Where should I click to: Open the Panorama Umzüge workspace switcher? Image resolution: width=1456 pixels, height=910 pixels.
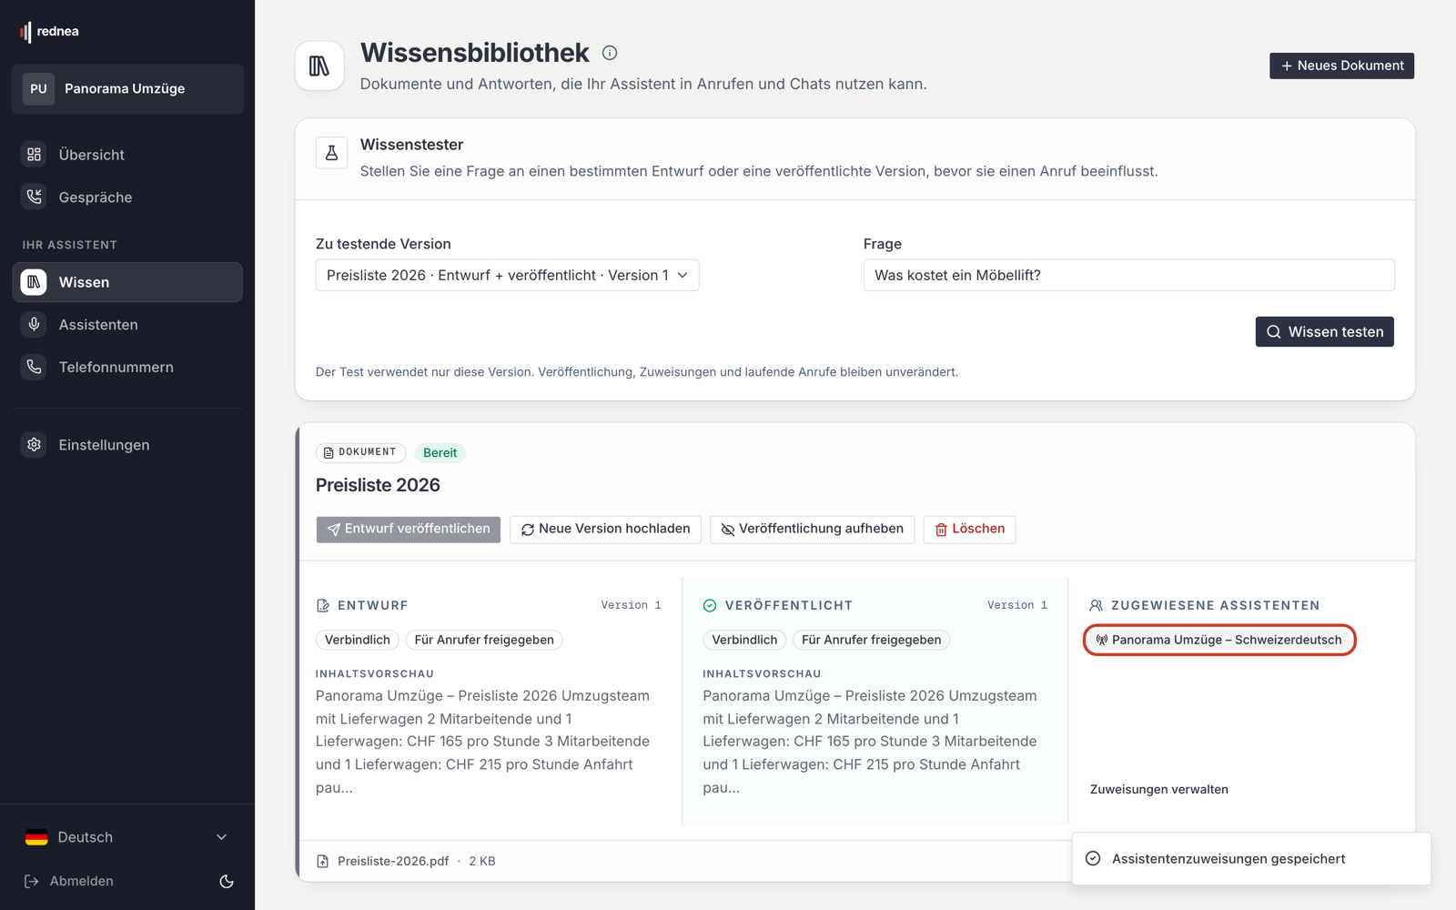click(127, 89)
